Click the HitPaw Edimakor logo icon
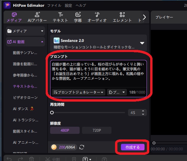Image resolution: width=187 pixels, height=161 pixels. pyautogui.click(x=7, y=5)
